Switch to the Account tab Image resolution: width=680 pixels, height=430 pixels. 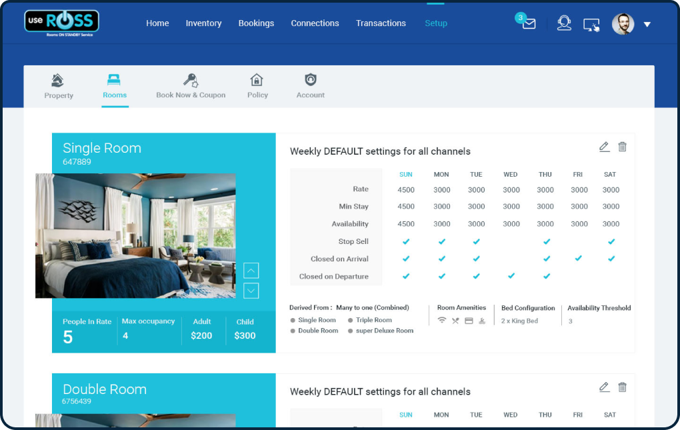(310, 86)
